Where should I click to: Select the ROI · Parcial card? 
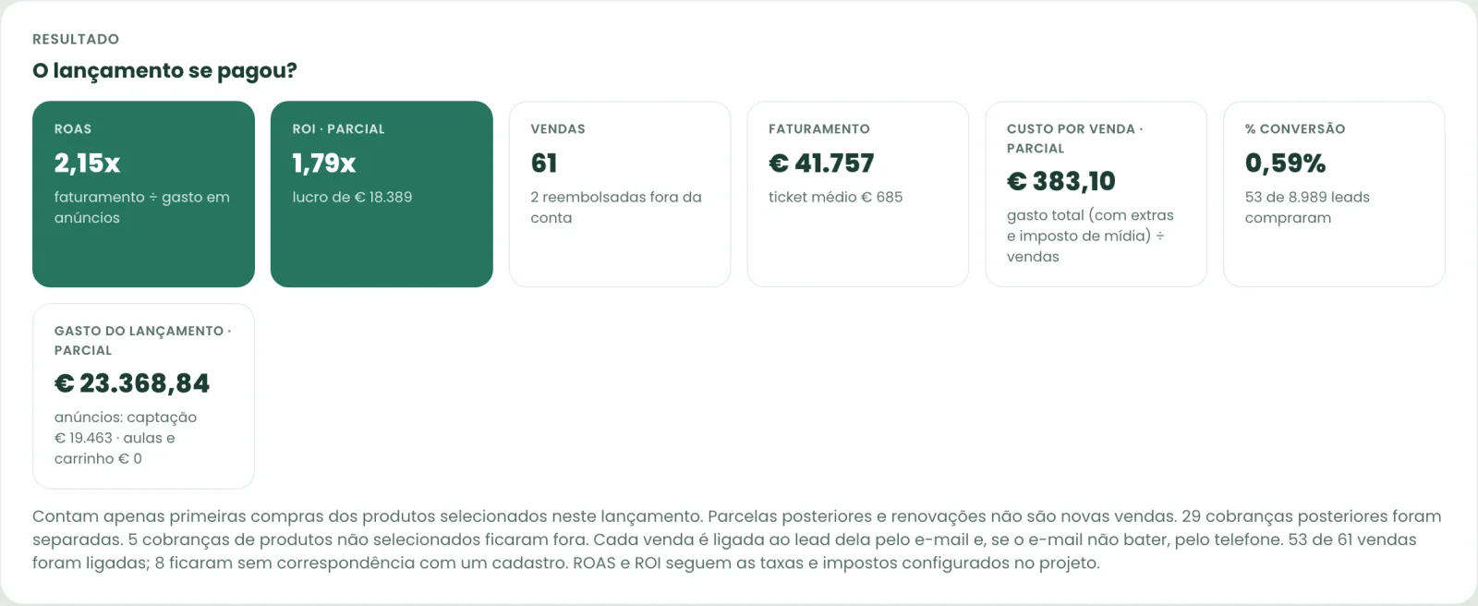382,194
